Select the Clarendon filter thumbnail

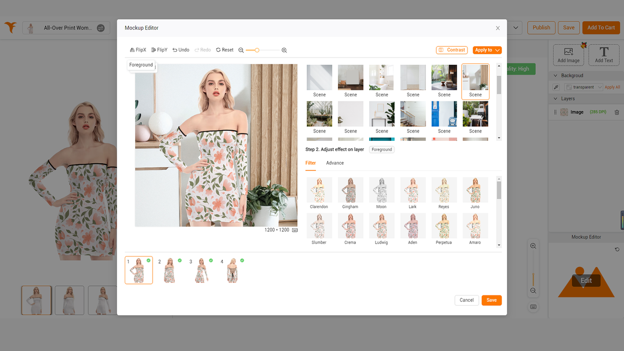pyautogui.click(x=319, y=190)
